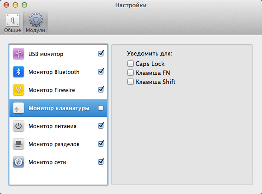Uncheck the Монитор Bluetooth module
This screenshot has height=194, width=262.
coord(101,71)
